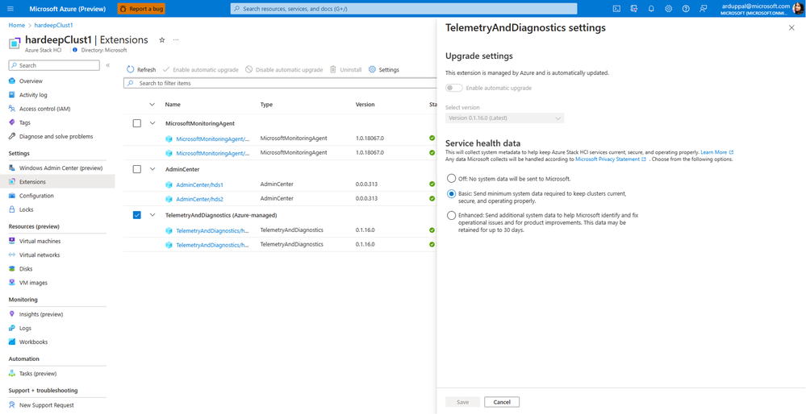Open Diagnose and solve problems

[56, 136]
